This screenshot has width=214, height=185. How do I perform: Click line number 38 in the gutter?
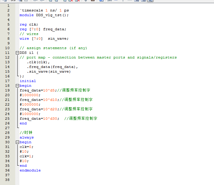click(7, 180)
